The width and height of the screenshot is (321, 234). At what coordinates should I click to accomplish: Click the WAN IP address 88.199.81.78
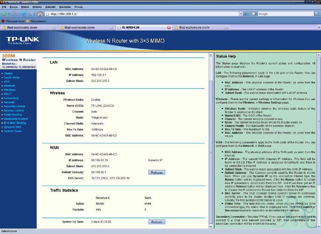(x=99, y=160)
